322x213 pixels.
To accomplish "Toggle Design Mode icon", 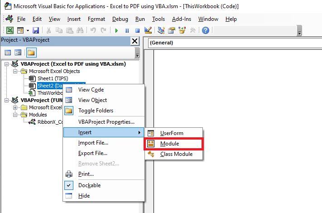I will (x=148, y=30).
